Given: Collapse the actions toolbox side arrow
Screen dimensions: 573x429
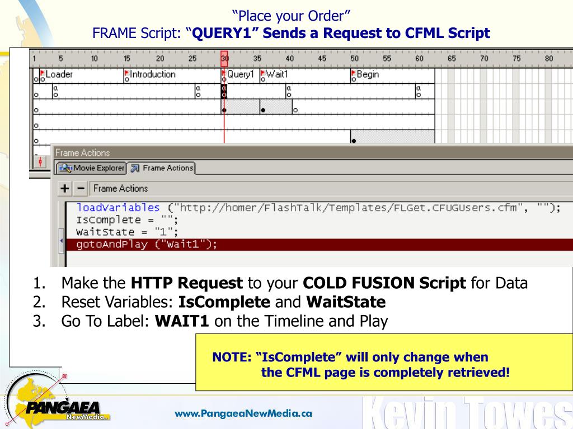Looking at the screenshot, I should point(62,241).
